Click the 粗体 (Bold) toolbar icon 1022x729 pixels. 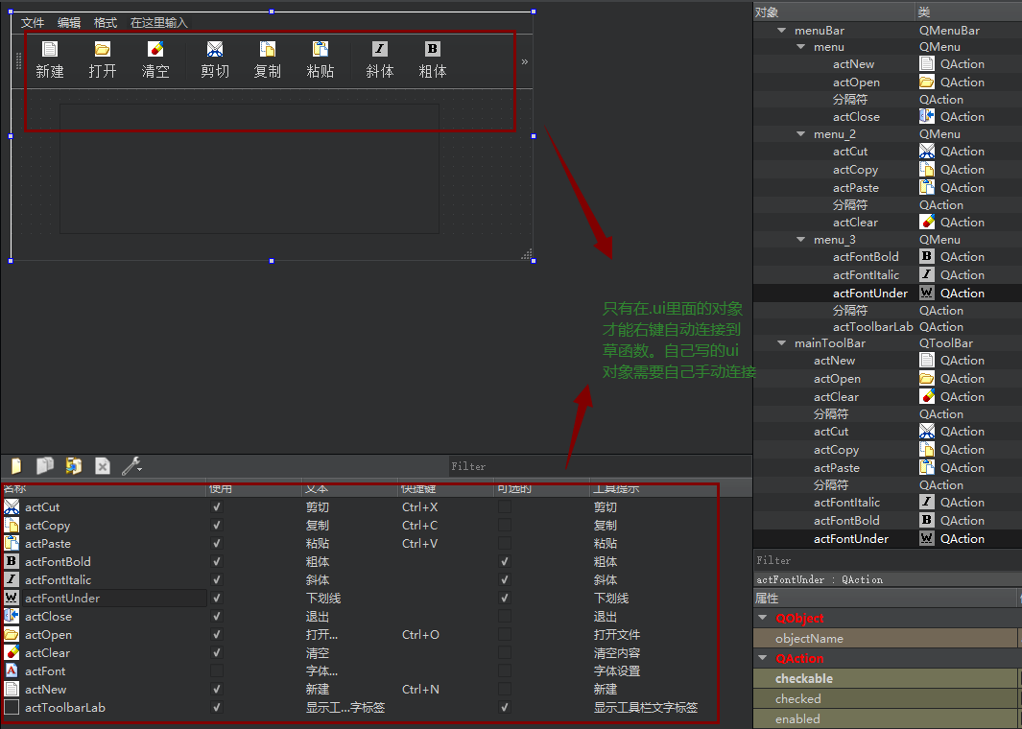click(433, 50)
